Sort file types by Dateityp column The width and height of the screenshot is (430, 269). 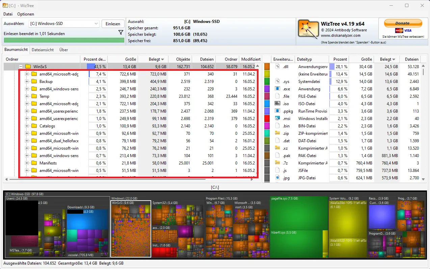click(312, 59)
